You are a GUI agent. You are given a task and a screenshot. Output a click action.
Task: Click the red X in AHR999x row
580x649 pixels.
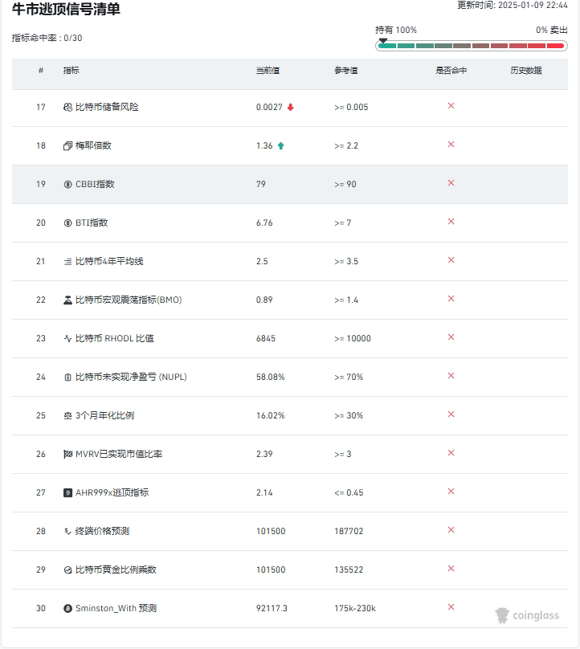[x=451, y=492]
